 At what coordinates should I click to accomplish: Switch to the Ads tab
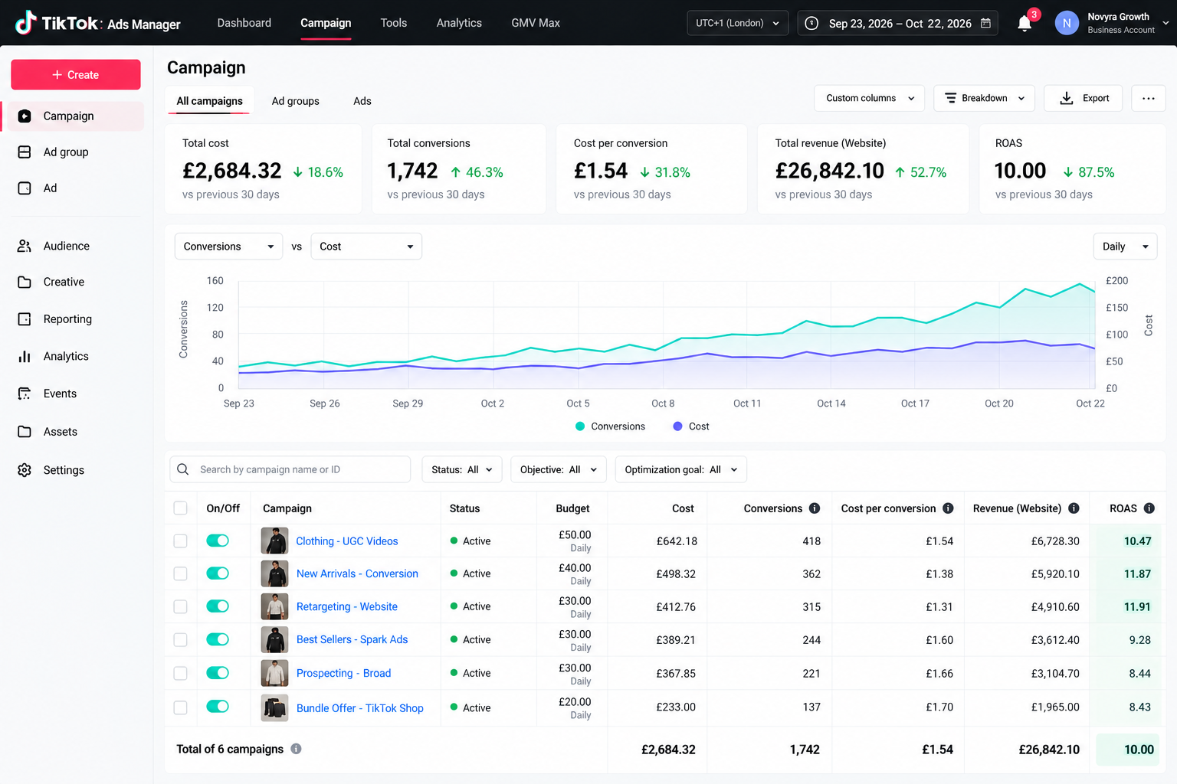362,101
